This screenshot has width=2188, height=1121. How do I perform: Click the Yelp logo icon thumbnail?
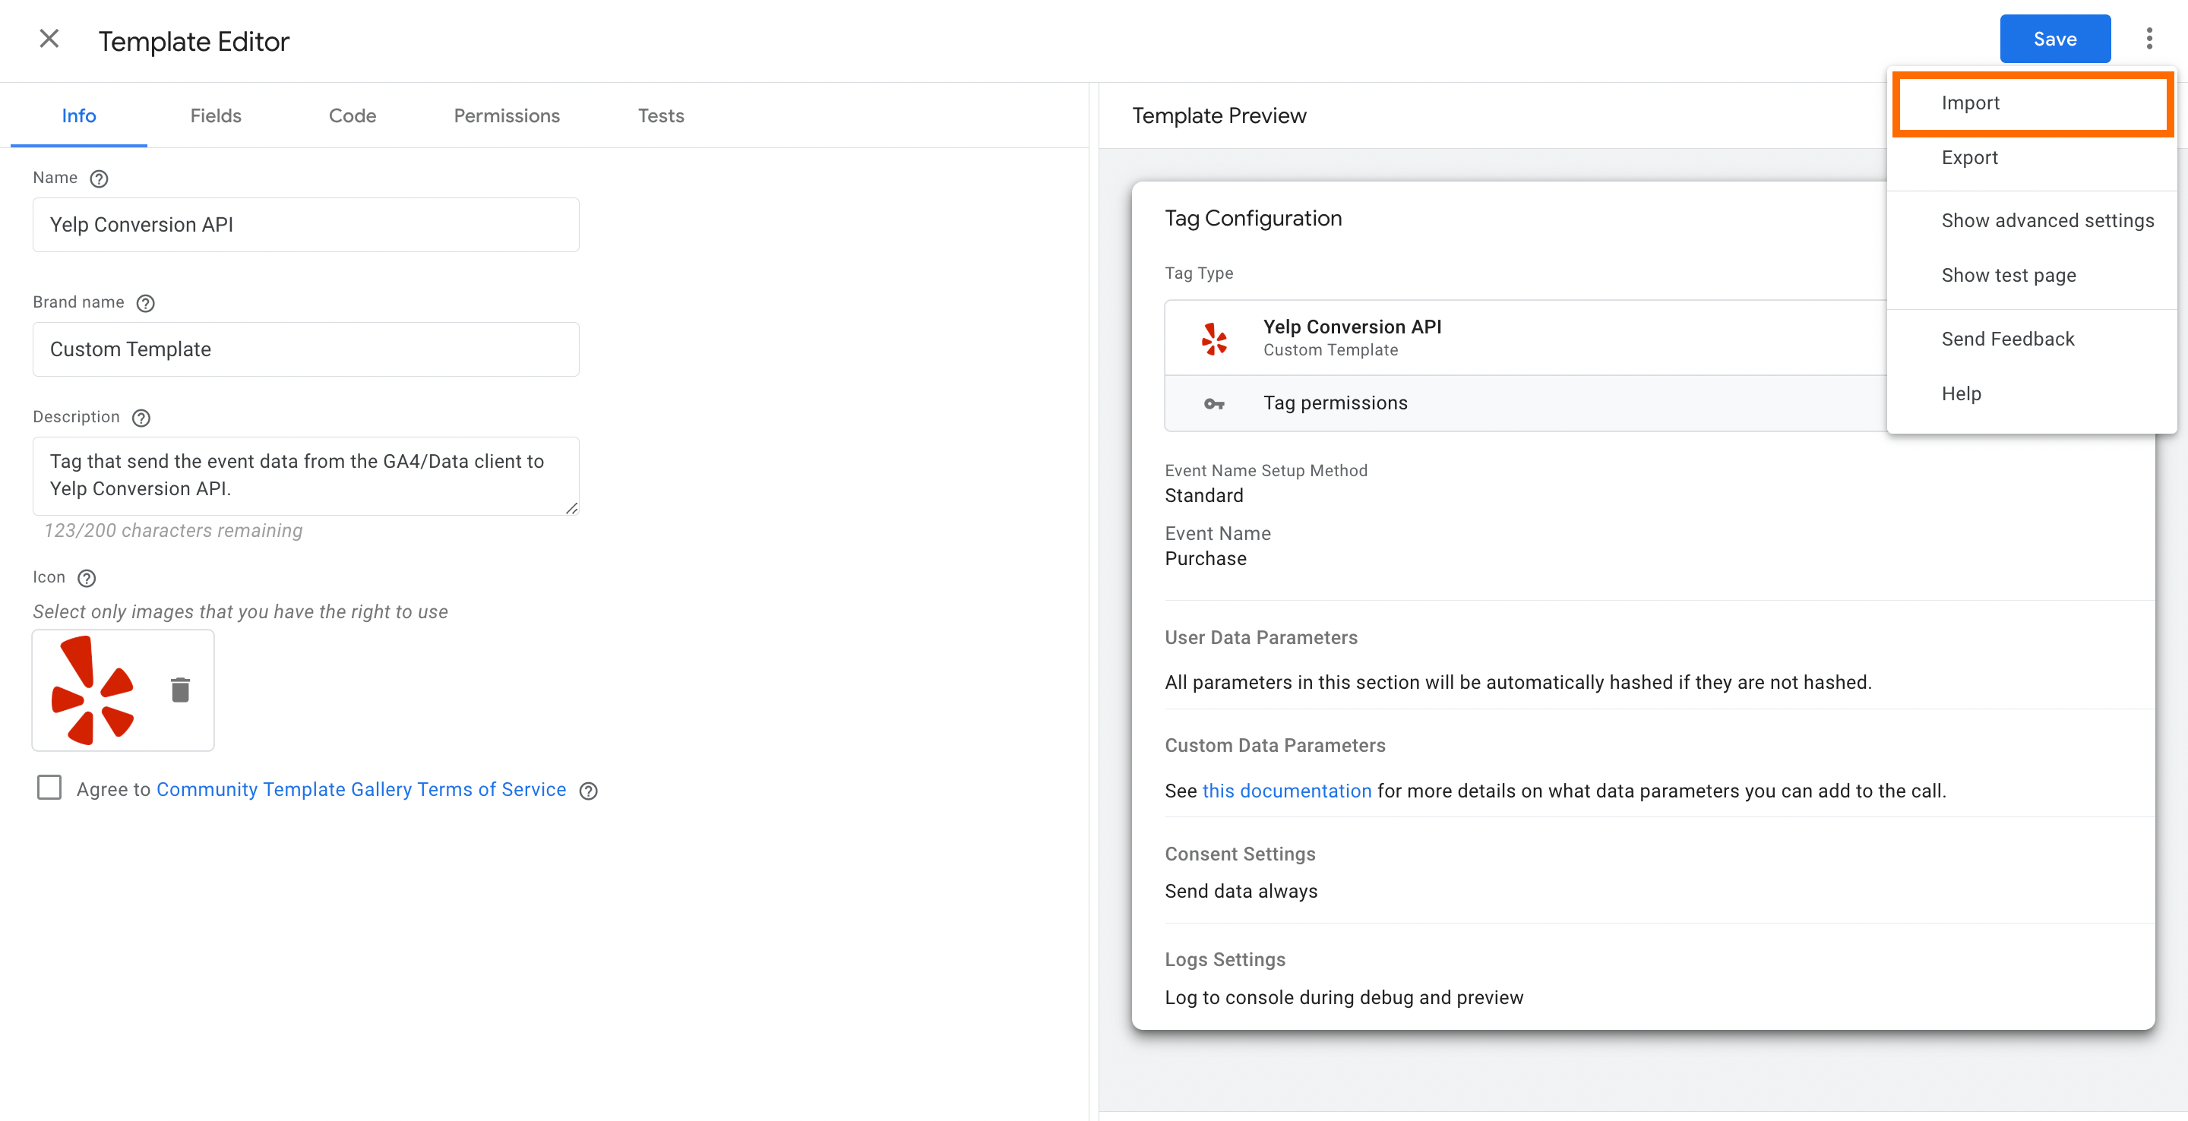click(x=92, y=690)
